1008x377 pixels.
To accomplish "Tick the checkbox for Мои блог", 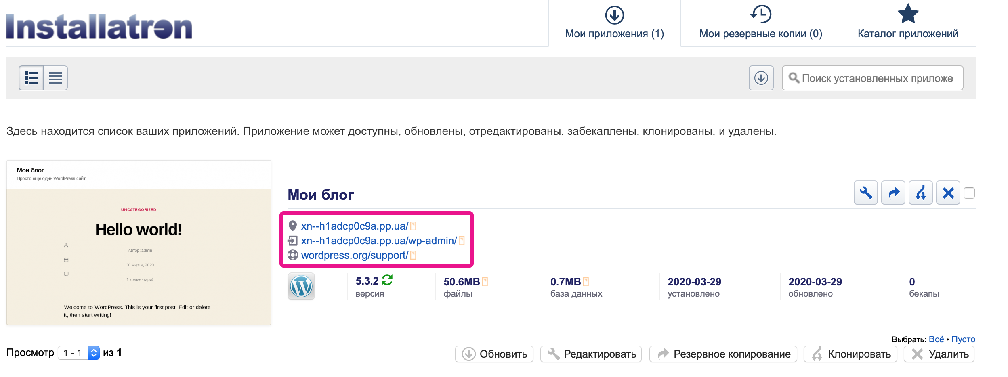I will coord(969,193).
